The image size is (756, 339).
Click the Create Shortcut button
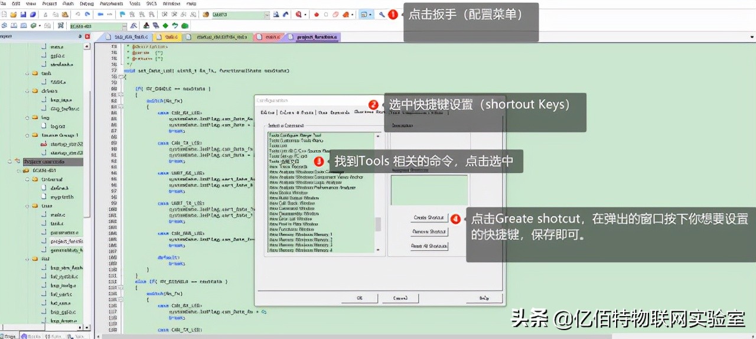[429, 217]
